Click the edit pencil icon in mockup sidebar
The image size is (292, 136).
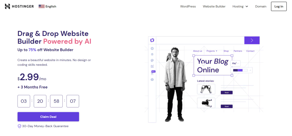pos(152,66)
